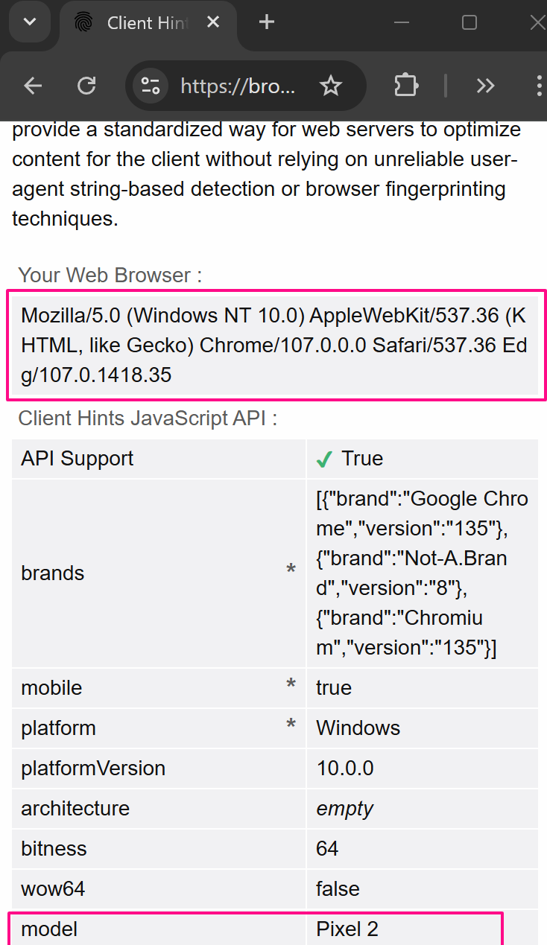Viewport: 547px width, 945px height.
Task: Expand hidden toolbar icons with the chevron
Action: pyautogui.click(x=485, y=86)
